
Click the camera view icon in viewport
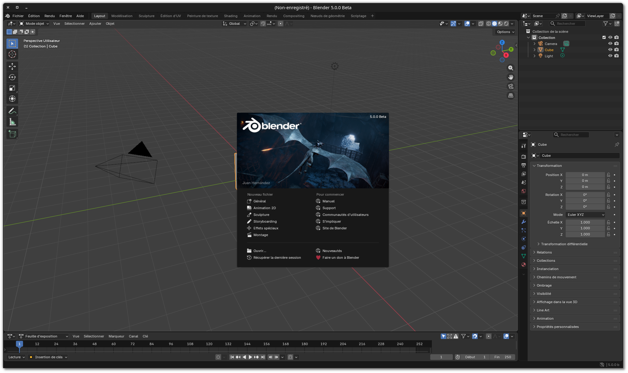[x=511, y=86]
